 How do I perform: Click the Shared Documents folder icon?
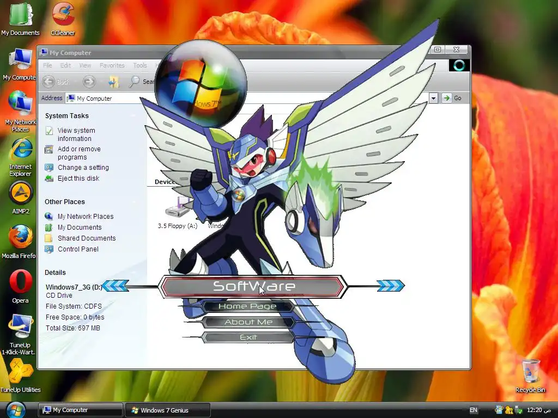[x=48, y=238]
